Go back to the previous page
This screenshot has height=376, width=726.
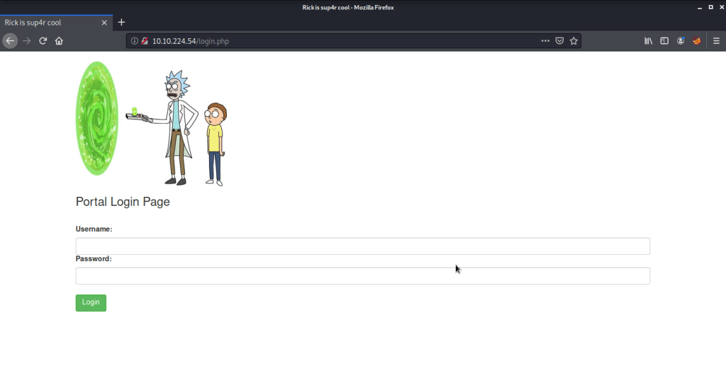pos(10,41)
